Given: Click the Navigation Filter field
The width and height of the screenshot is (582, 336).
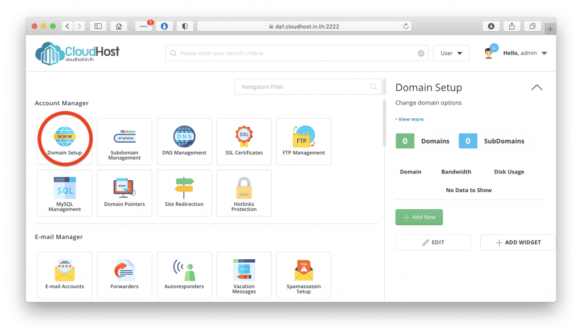Looking at the screenshot, I should click(304, 87).
